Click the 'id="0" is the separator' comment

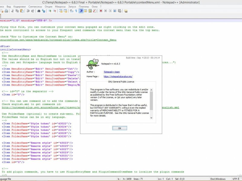point(28,91)
